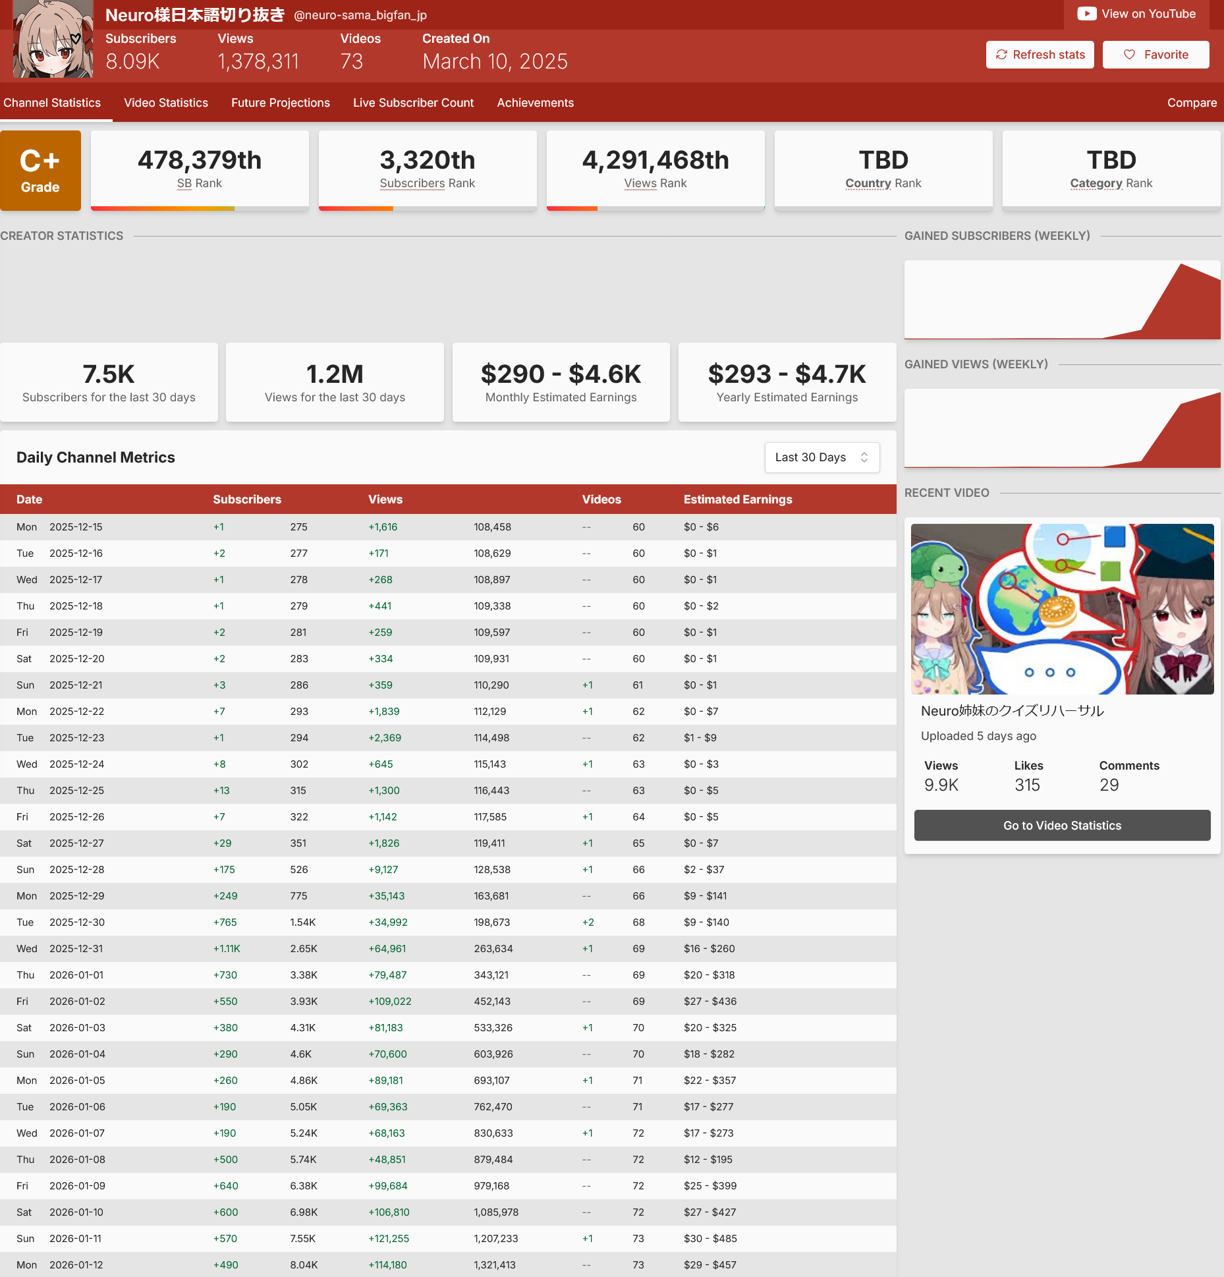Image resolution: width=1224 pixels, height=1277 pixels.
Task: Click the $30 - $485 earnings cell
Action: coord(710,1239)
